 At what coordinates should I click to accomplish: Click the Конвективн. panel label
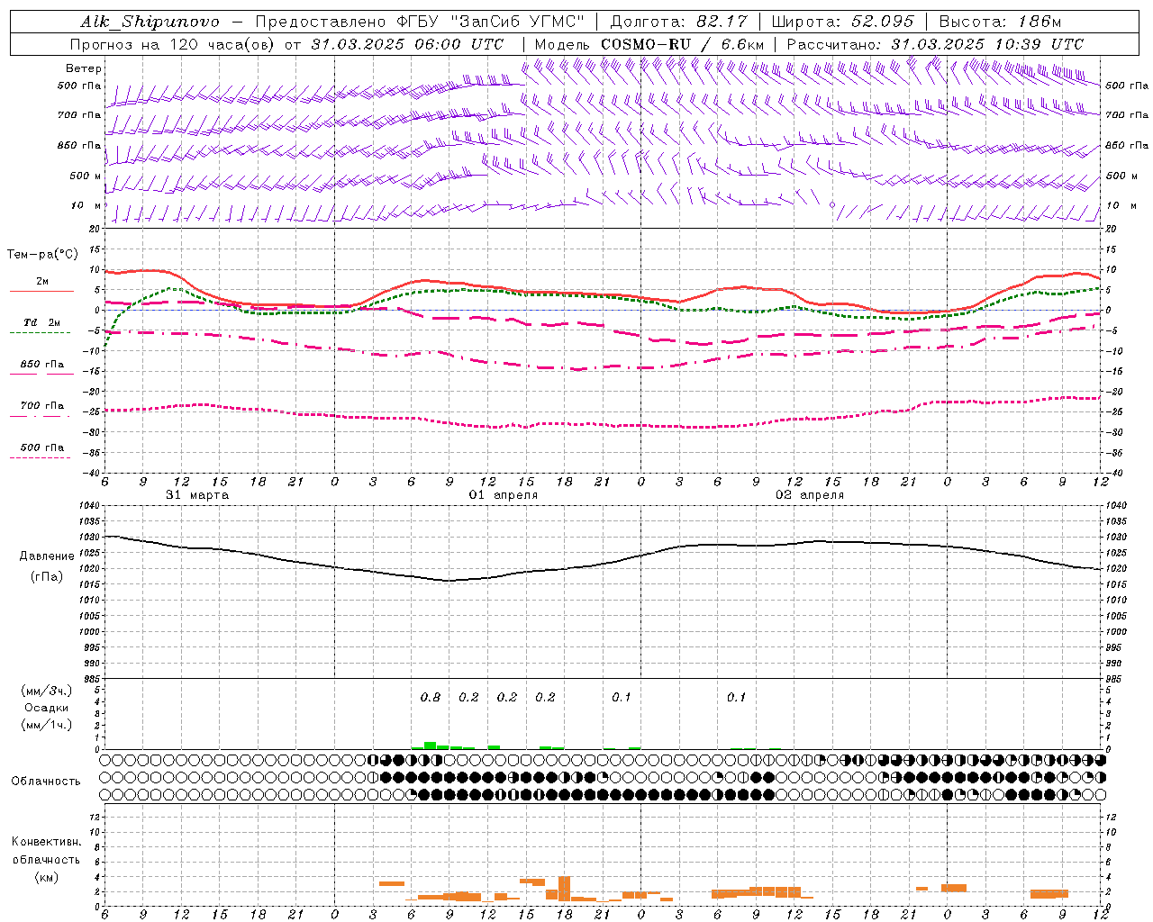point(46,842)
